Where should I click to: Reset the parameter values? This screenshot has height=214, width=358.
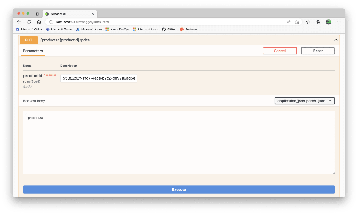coord(318,51)
